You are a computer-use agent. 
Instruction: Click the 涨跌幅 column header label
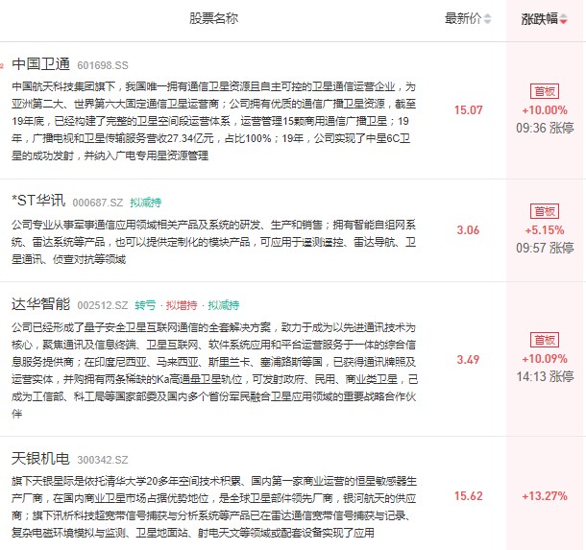tap(540, 18)
